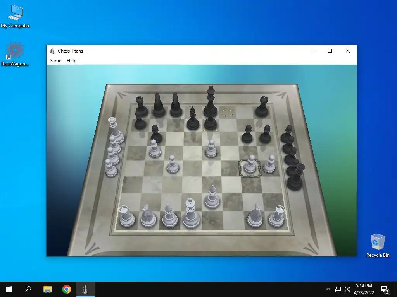Select the white pawn on c4
The height and width of the screenshot is (297, 397).
tap(173, 165)
